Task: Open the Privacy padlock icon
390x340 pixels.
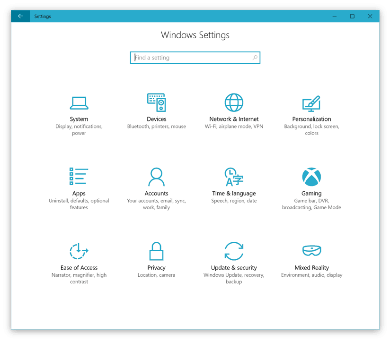Action: (x=157, y=251)
